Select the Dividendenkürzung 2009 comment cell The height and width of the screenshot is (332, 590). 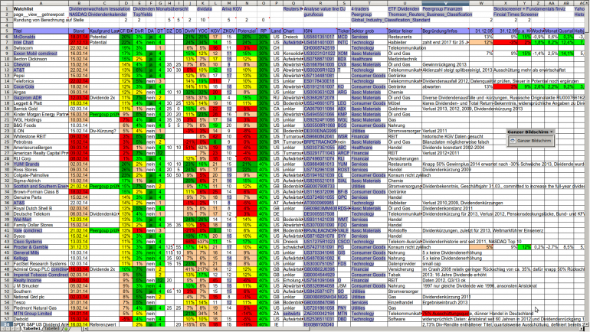pos(445,170)
